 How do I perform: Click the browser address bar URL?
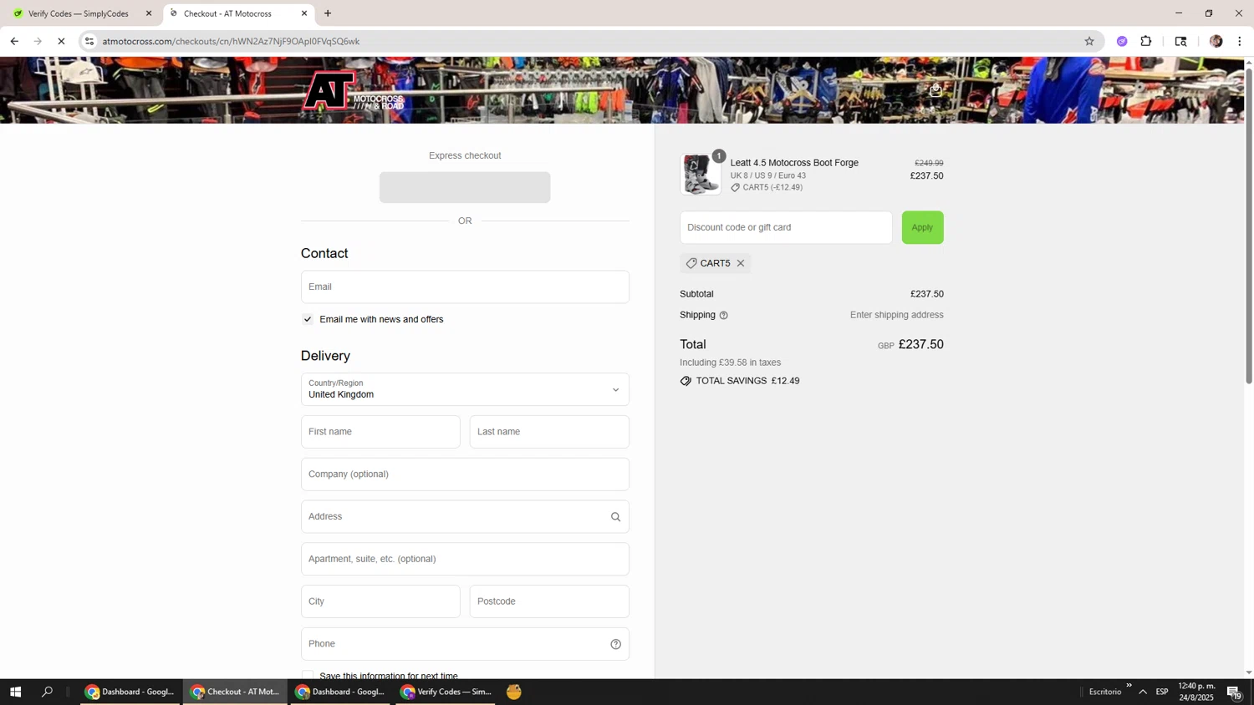coord(231,41)
